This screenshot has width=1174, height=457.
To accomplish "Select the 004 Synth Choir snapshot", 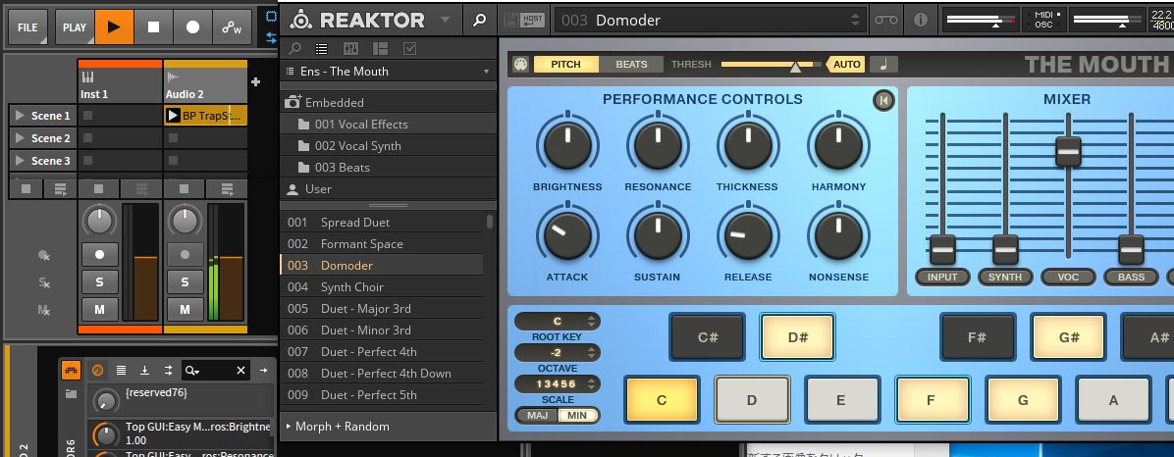I will click(x=382, y=287).
